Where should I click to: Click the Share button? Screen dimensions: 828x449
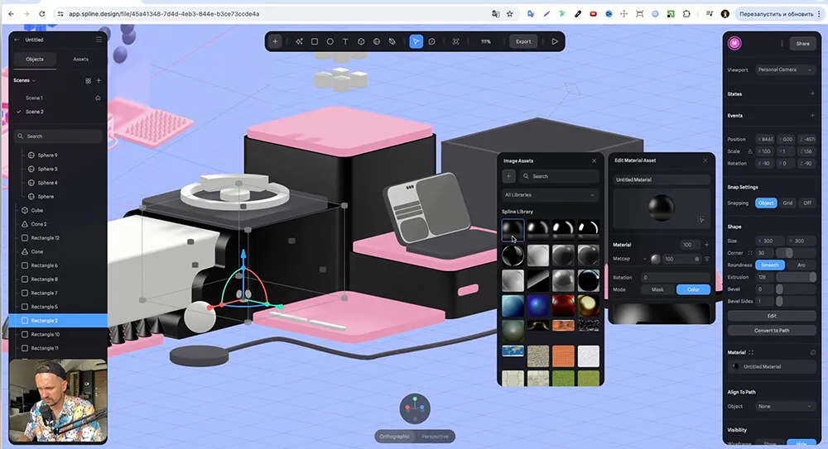(802, 43)
